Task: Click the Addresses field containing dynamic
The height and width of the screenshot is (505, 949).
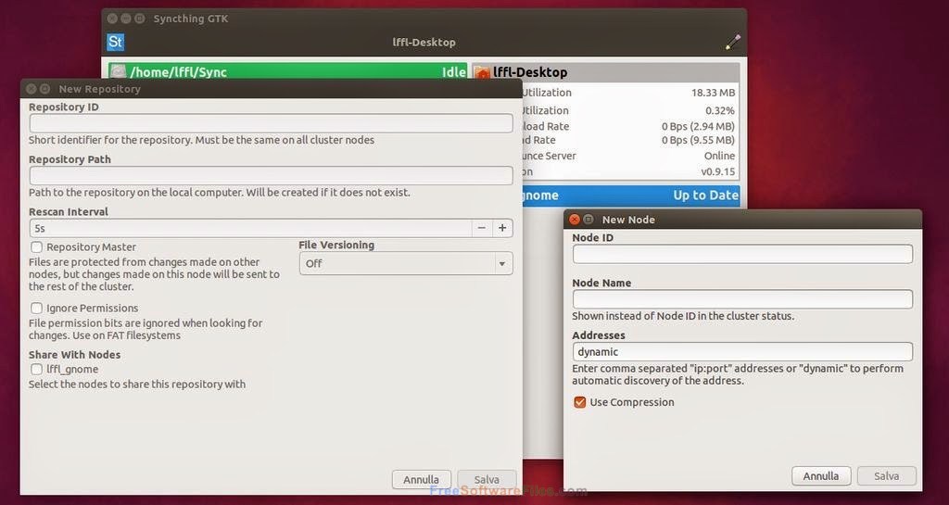Action: pos(742,351)
